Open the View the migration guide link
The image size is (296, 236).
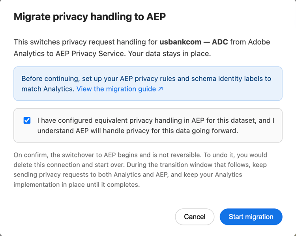[120, 89]
